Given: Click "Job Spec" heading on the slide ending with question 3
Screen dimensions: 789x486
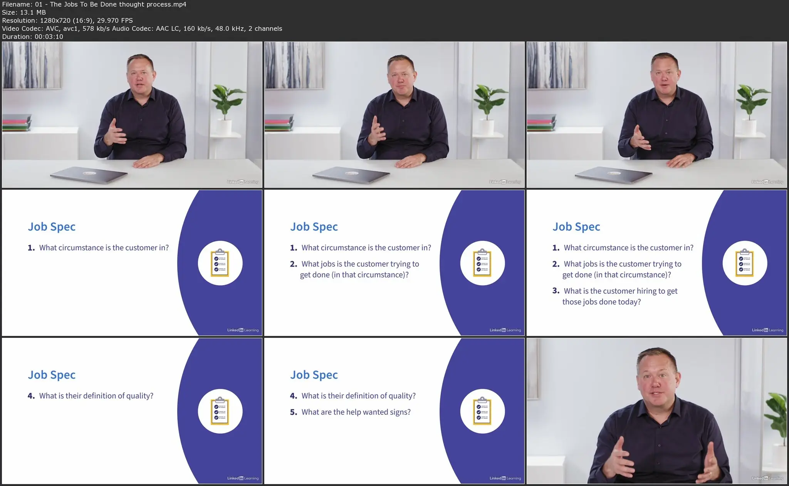Looking at the screenshot, I should 576,227.
